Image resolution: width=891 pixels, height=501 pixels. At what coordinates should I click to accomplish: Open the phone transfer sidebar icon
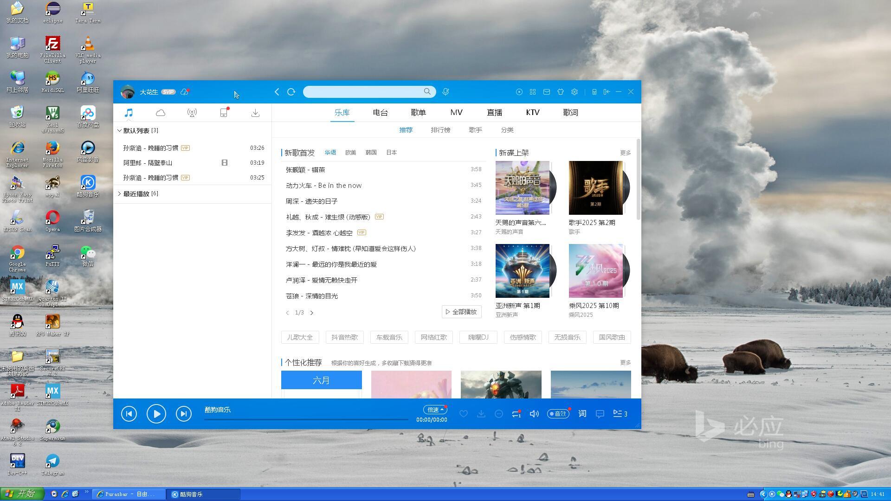(224, 113)
